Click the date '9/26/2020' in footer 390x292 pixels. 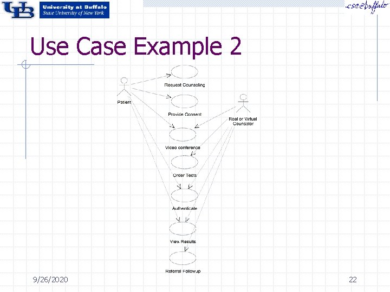coord(50,280)
